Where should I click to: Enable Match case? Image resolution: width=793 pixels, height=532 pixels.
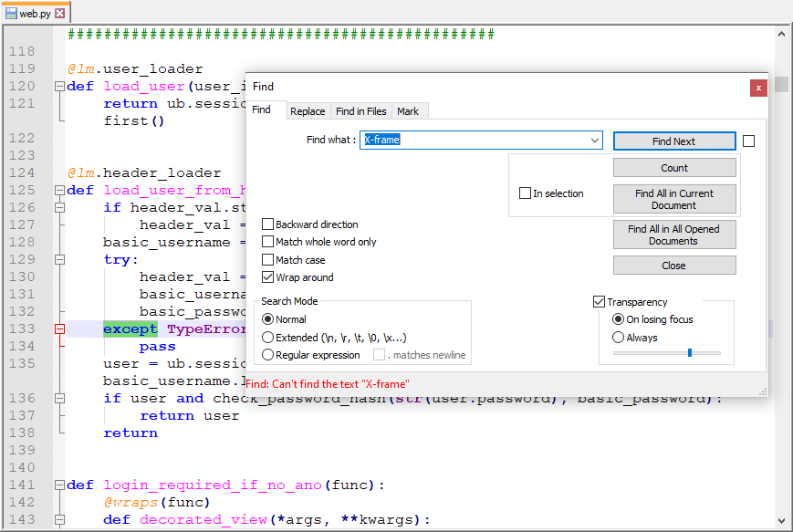[268, 259]
